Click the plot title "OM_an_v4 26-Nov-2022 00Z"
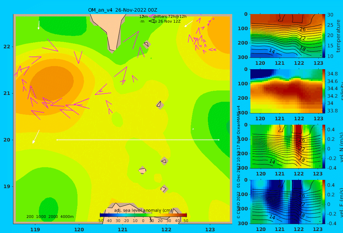This screenshot has height=233, width=343. coord(122,10)
